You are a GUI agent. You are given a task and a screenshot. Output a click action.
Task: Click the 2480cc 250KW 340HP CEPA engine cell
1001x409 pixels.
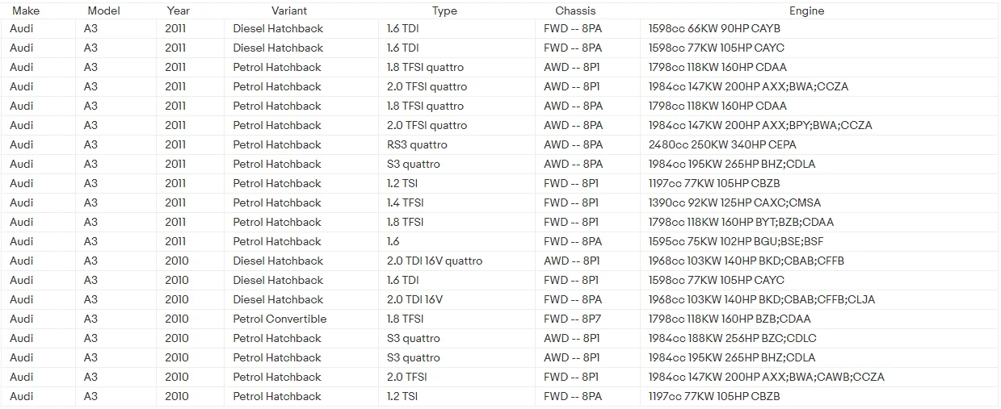pyautogui.click(x=818, y=145)
